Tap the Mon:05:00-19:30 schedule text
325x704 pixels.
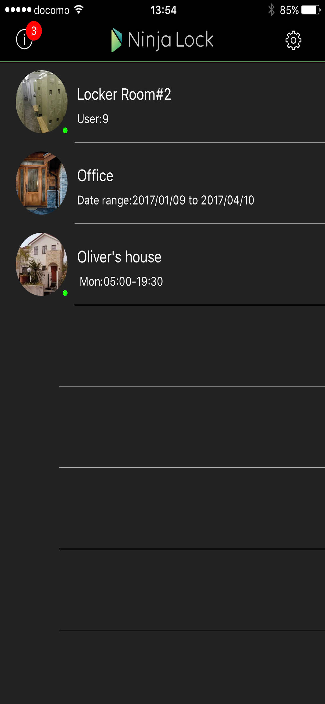pyautogui.click(x=121, y=282)
